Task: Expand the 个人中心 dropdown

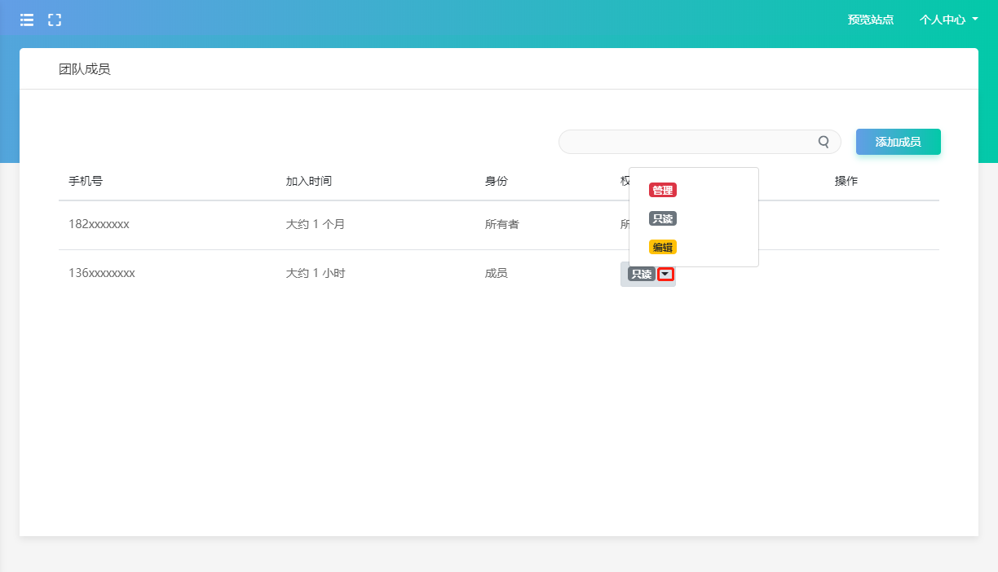Action: click(x=948, y=20)
